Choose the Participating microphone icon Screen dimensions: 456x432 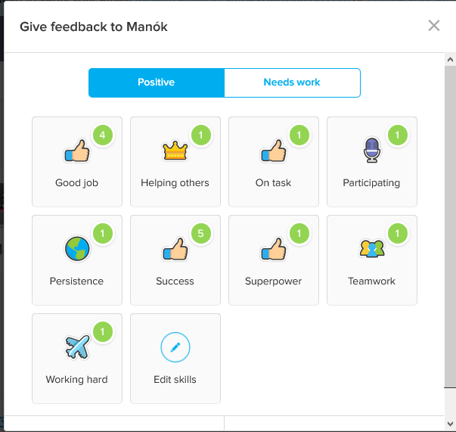[372, 150]
